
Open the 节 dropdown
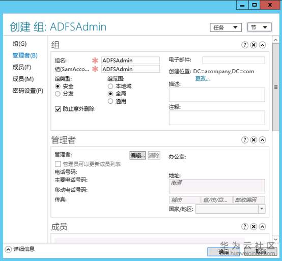point(259,27)
